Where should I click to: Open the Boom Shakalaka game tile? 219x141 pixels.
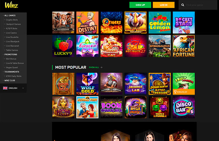pos(112,107)
